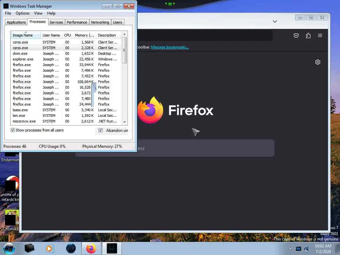
Task: Switch to the Networking tab
Action: pyautogui.click(x=100, y=22)
